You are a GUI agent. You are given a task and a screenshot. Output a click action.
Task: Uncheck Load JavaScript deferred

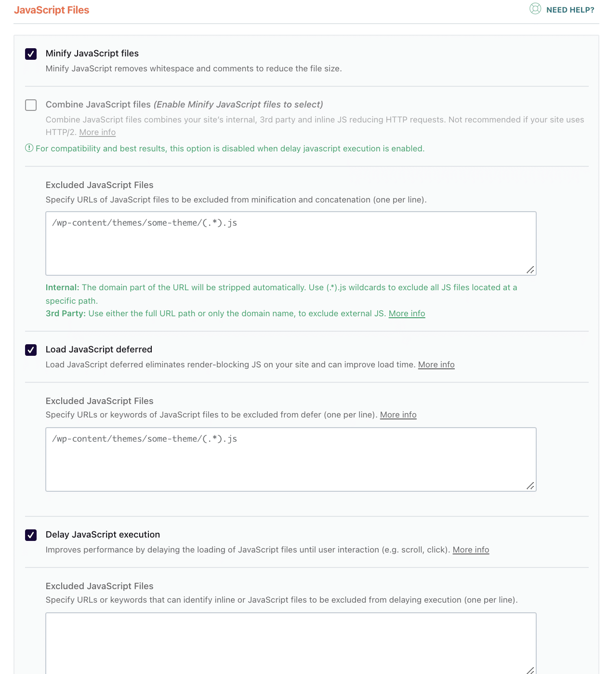pos(30,350)
